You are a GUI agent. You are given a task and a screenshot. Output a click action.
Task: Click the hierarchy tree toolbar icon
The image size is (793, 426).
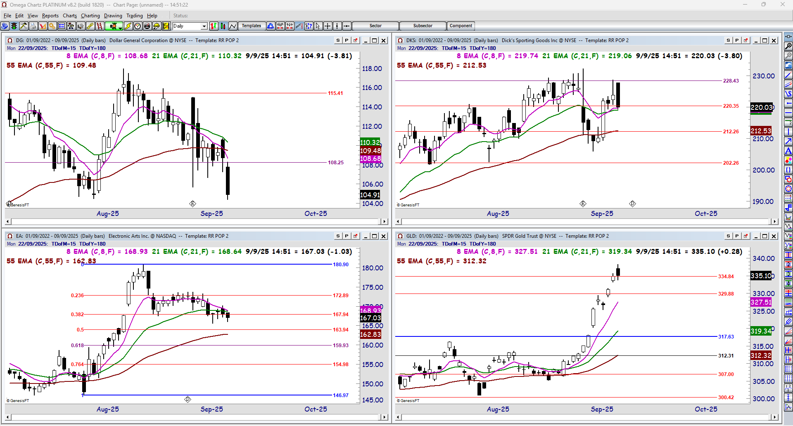coord(71,26)
